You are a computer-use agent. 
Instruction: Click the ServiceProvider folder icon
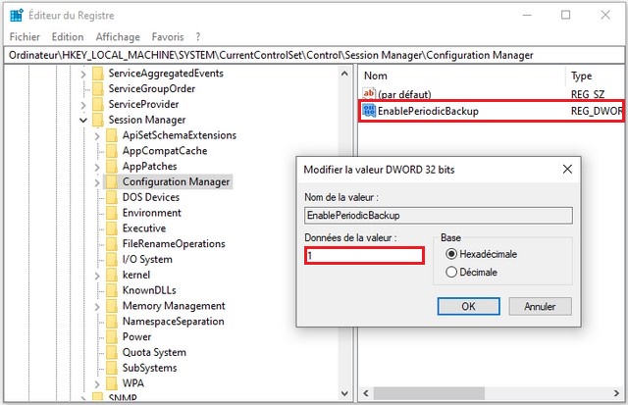point(98,104)
